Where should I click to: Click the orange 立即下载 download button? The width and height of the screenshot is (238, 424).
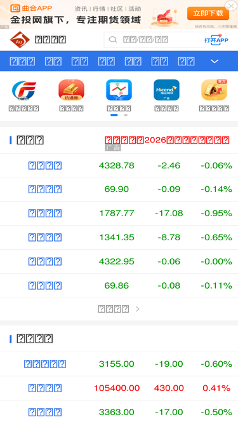point(208,13)
